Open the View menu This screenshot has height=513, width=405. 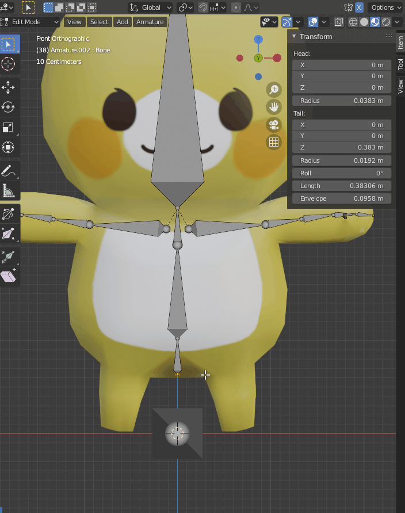click(x=74, y=22)
